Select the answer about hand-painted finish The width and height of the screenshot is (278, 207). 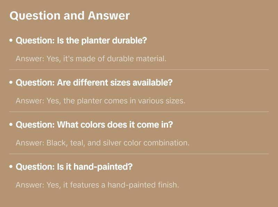coord(97,185)
